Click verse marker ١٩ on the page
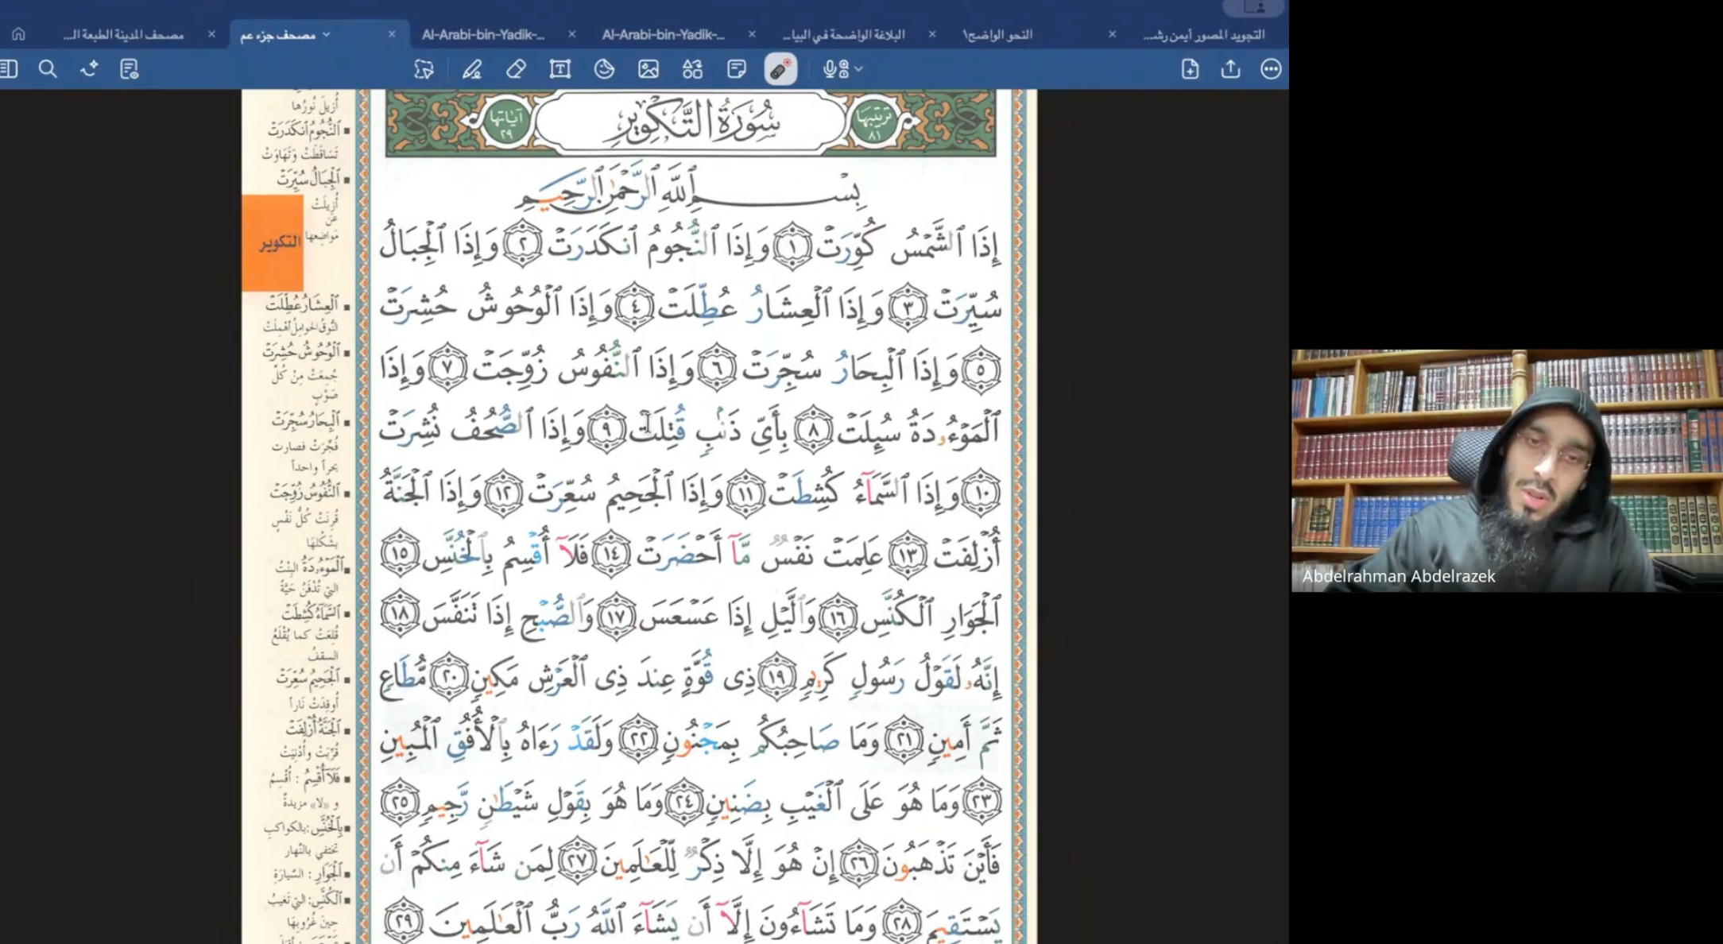The height and width of the screenshot is (944, 1723). (x=777, y=677)
